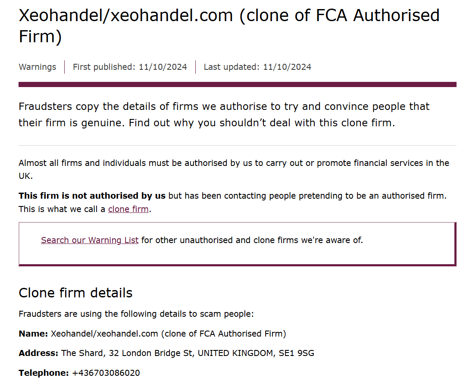Open the 'Search our Warning List' link

pos(90,240)
